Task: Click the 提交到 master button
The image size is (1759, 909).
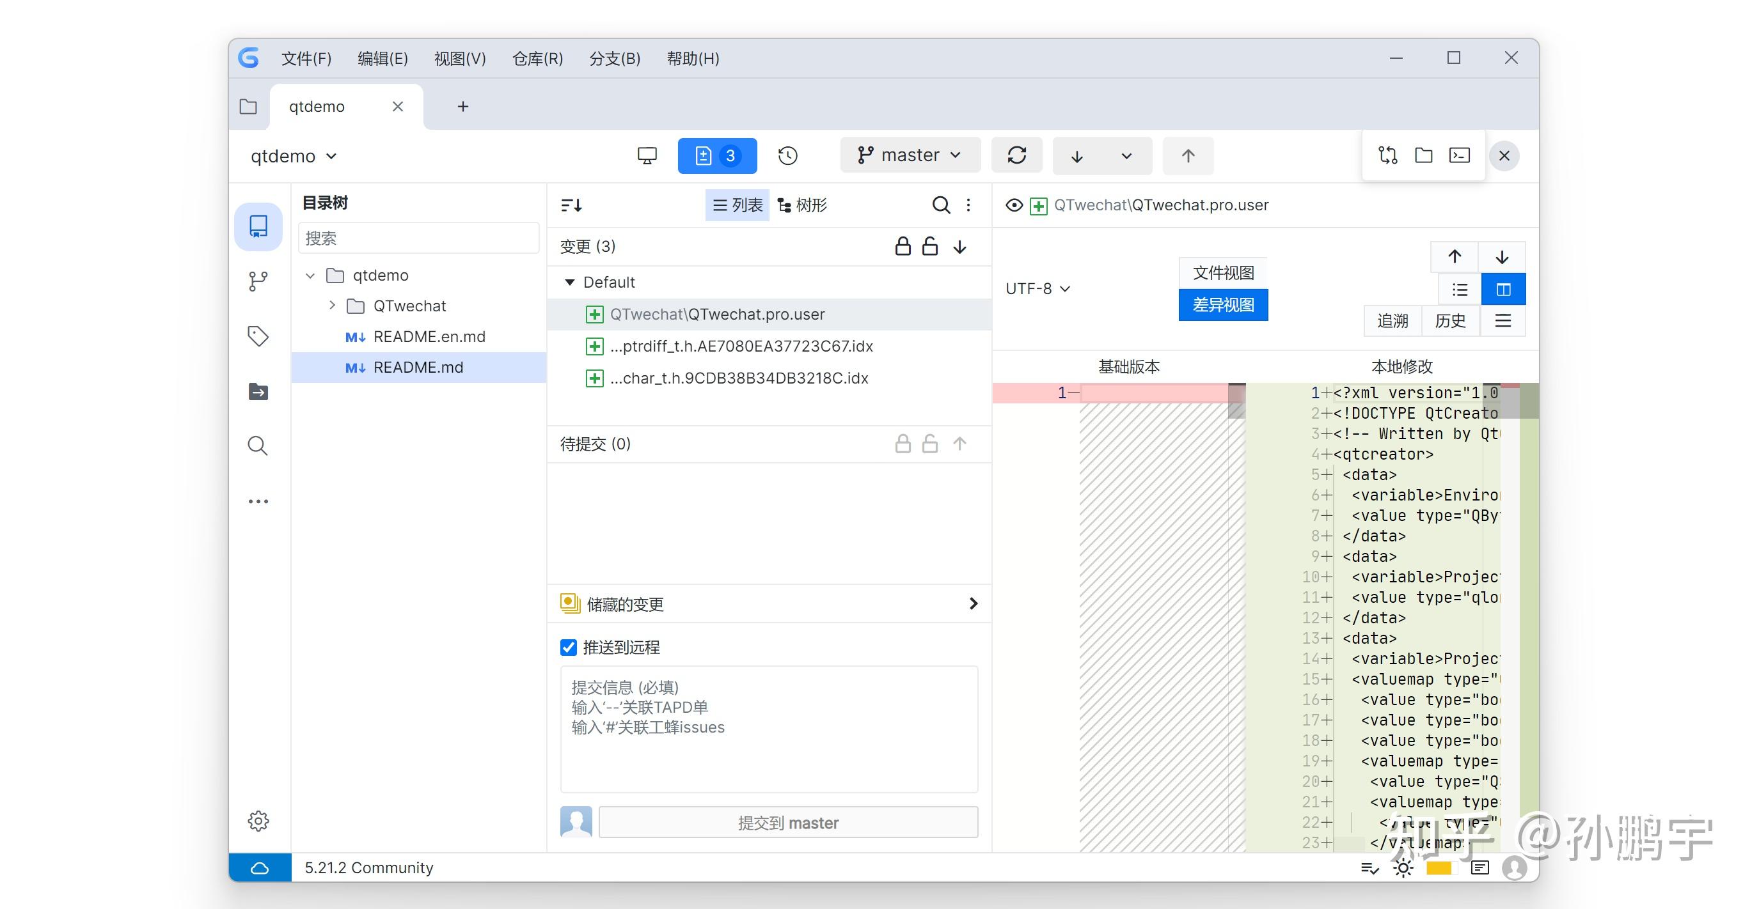Action: coord(787,823)
